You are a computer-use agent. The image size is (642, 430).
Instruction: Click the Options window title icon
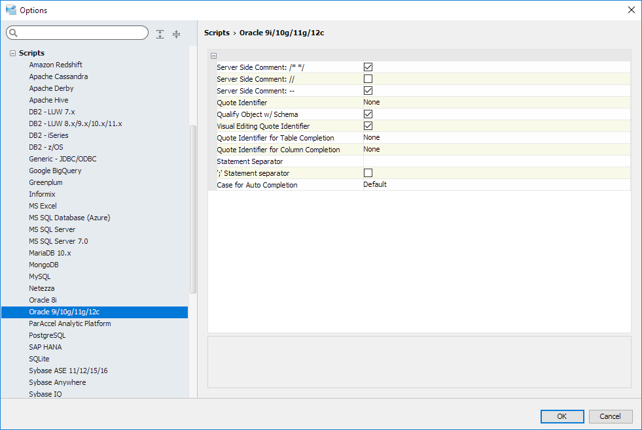(x=10, y=10)
